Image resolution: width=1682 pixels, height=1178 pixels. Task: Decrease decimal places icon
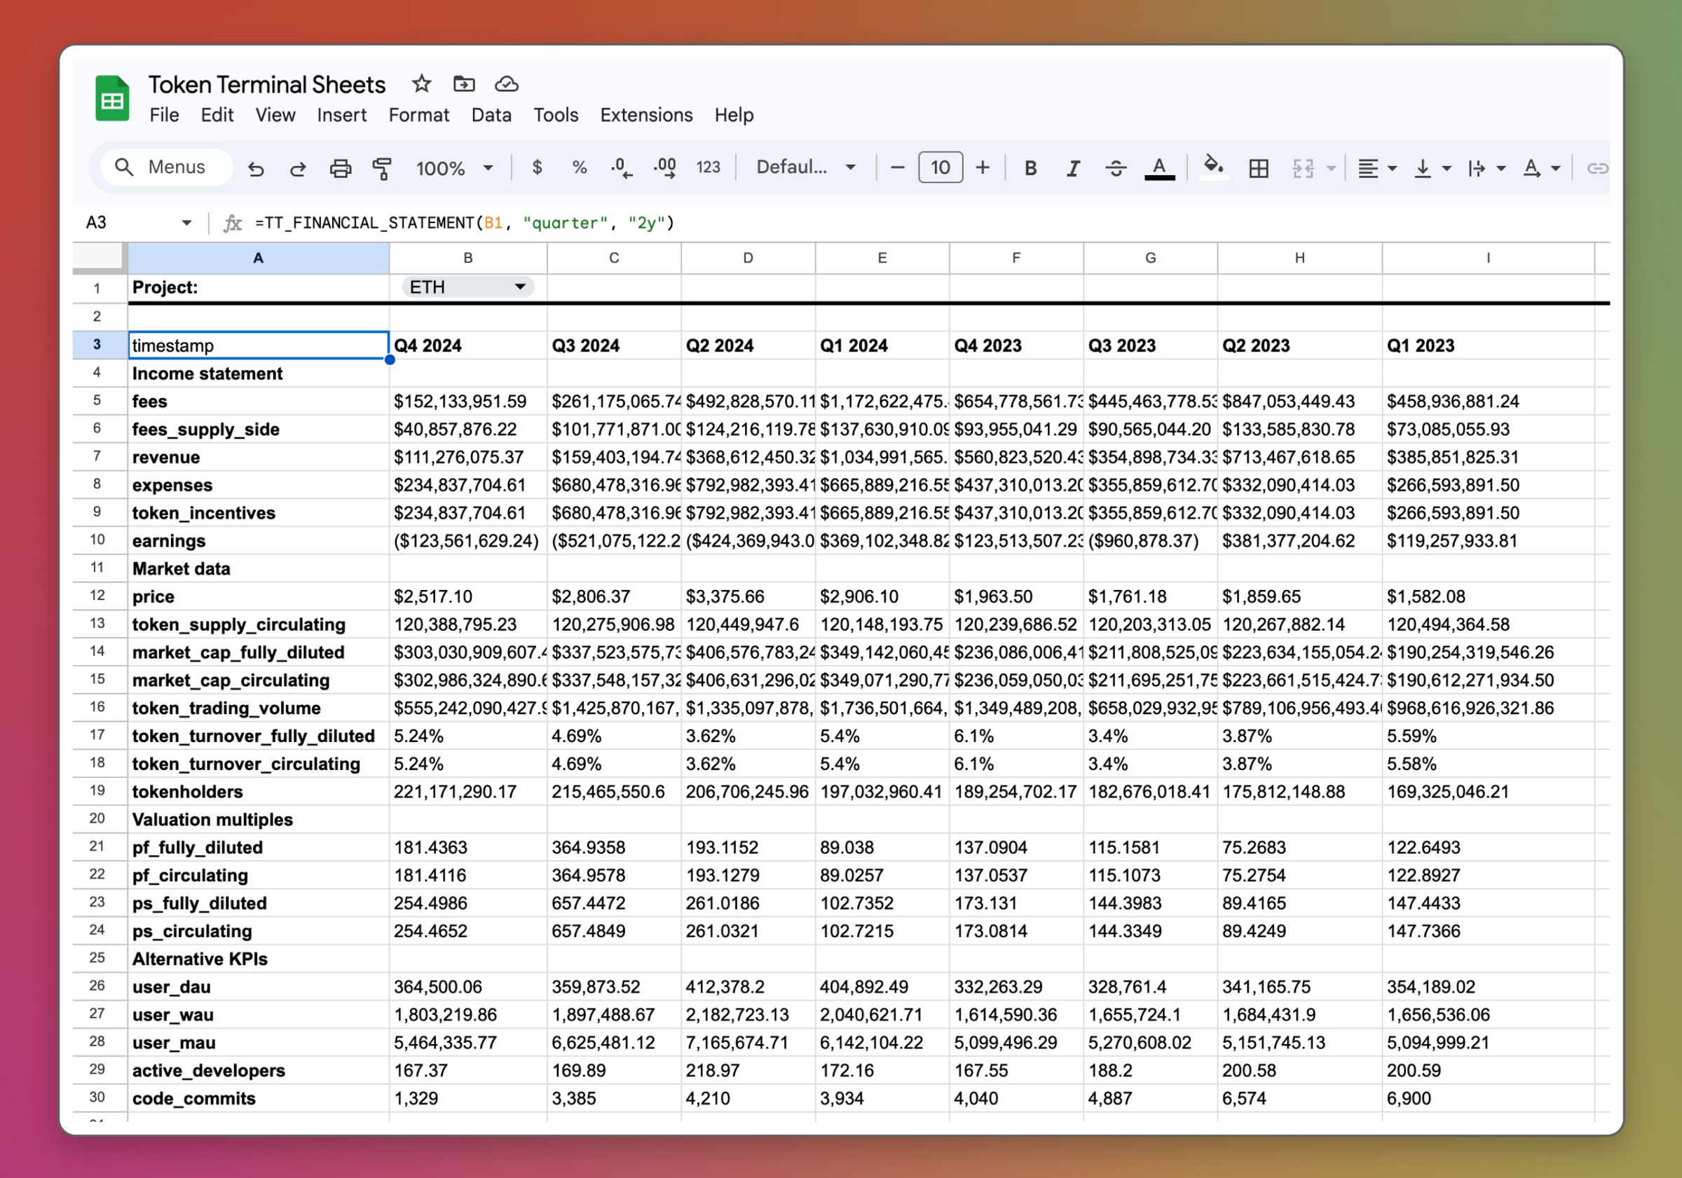click(x=621, y=167)
